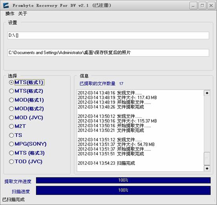
Task: Click log line 文件大小: 117.43 MB
Action: tap(117, 97)
